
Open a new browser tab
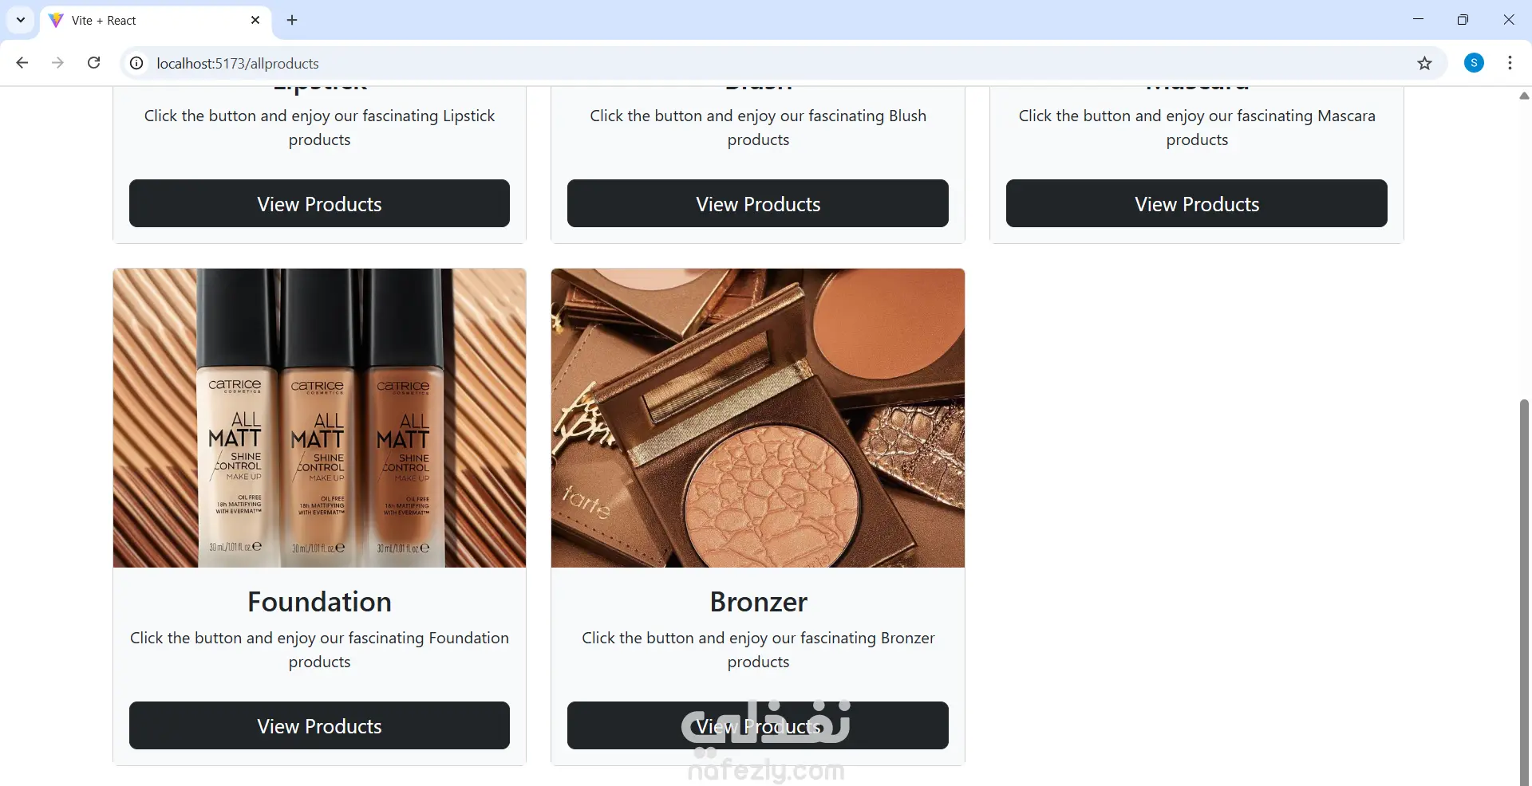pyautogui.click(x=292, y=20)
